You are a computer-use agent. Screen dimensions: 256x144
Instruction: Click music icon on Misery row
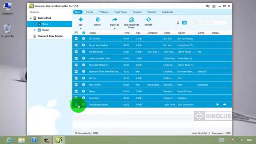click(84, 91)
